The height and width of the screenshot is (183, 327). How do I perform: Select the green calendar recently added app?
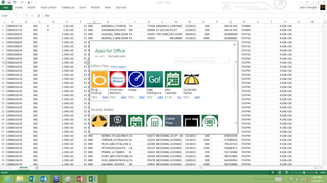point(136,121)
